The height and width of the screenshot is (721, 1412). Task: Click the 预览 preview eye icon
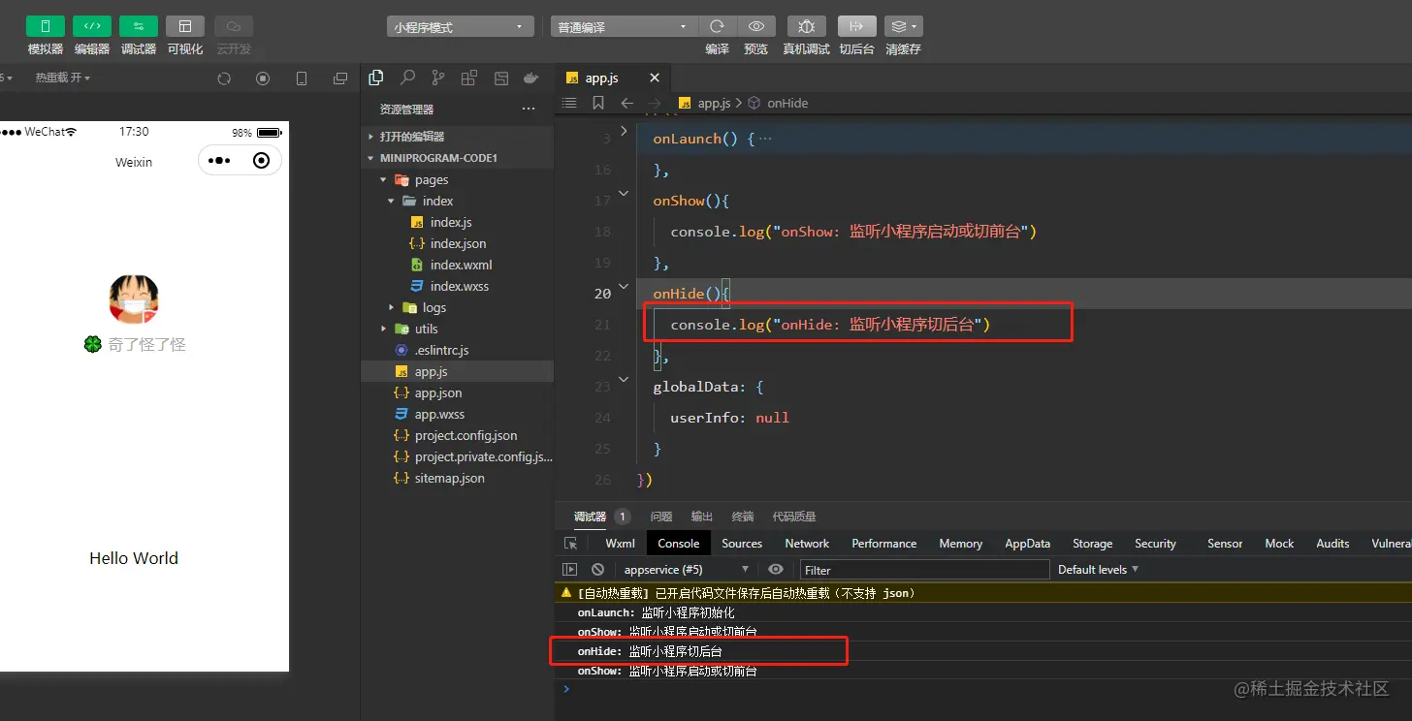pos(756,26)
